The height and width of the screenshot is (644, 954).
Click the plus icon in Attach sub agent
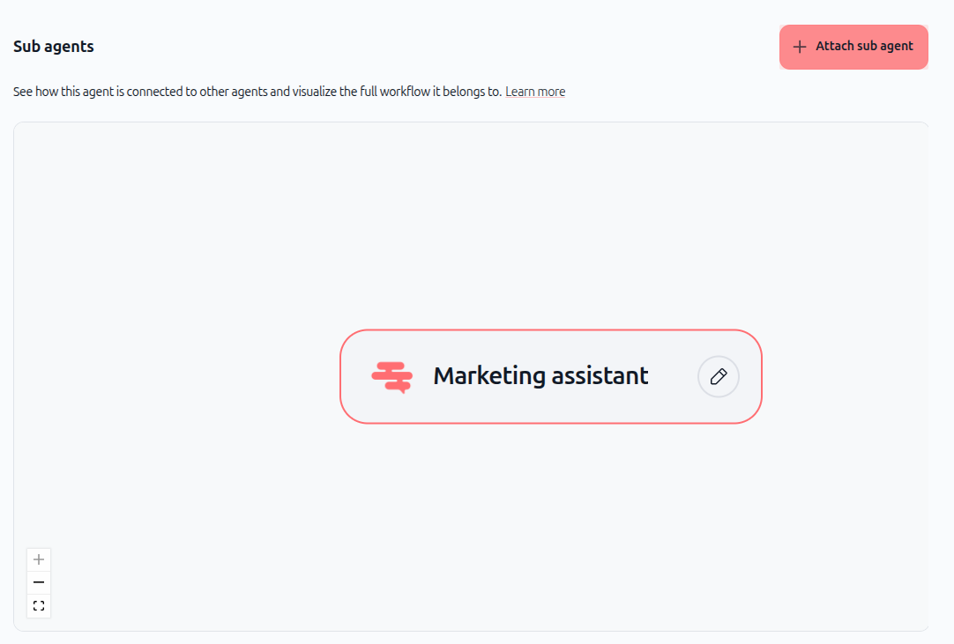tap(800, 47)
